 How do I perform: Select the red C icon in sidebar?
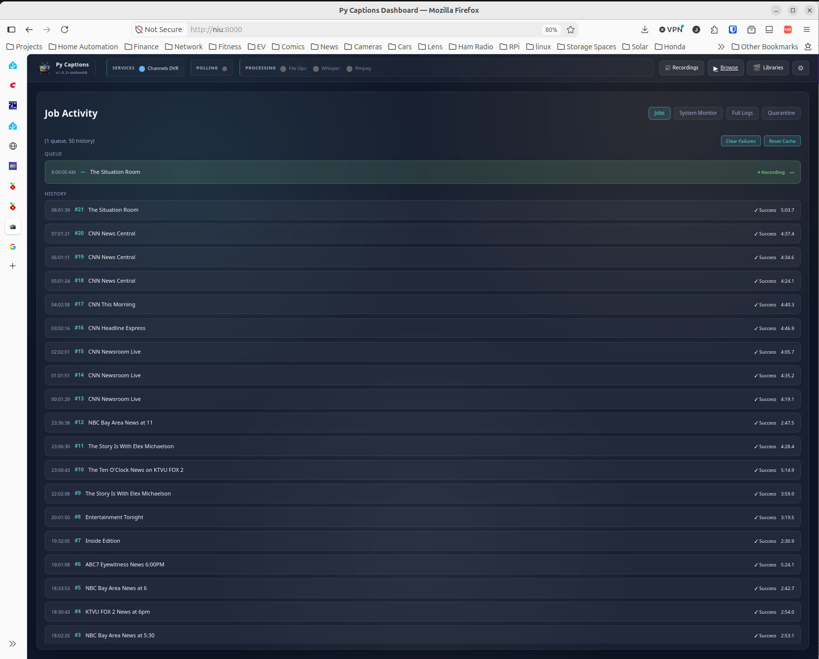[x=13, y=85]
